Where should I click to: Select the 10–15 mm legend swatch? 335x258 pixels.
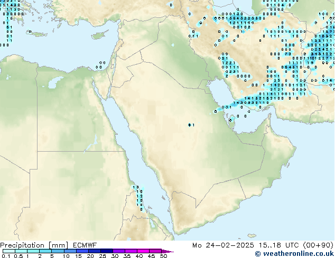70,251
